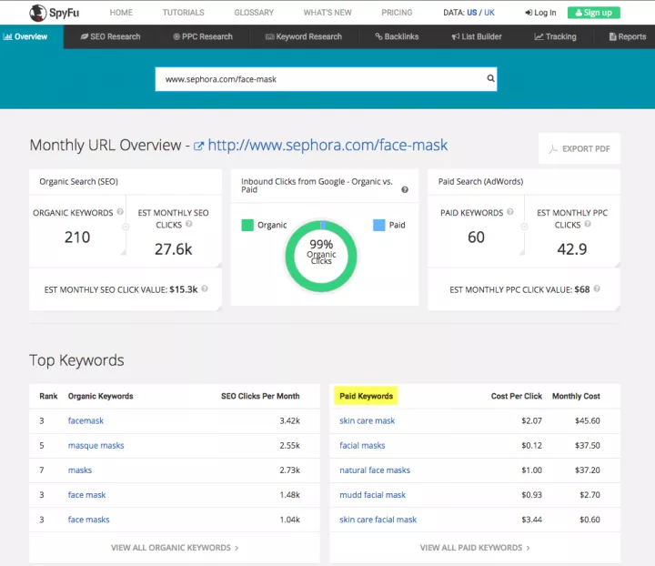The image size is (655, 566).
Task: Open the 'skin care mask' keyword link
Action: point(368,421)
